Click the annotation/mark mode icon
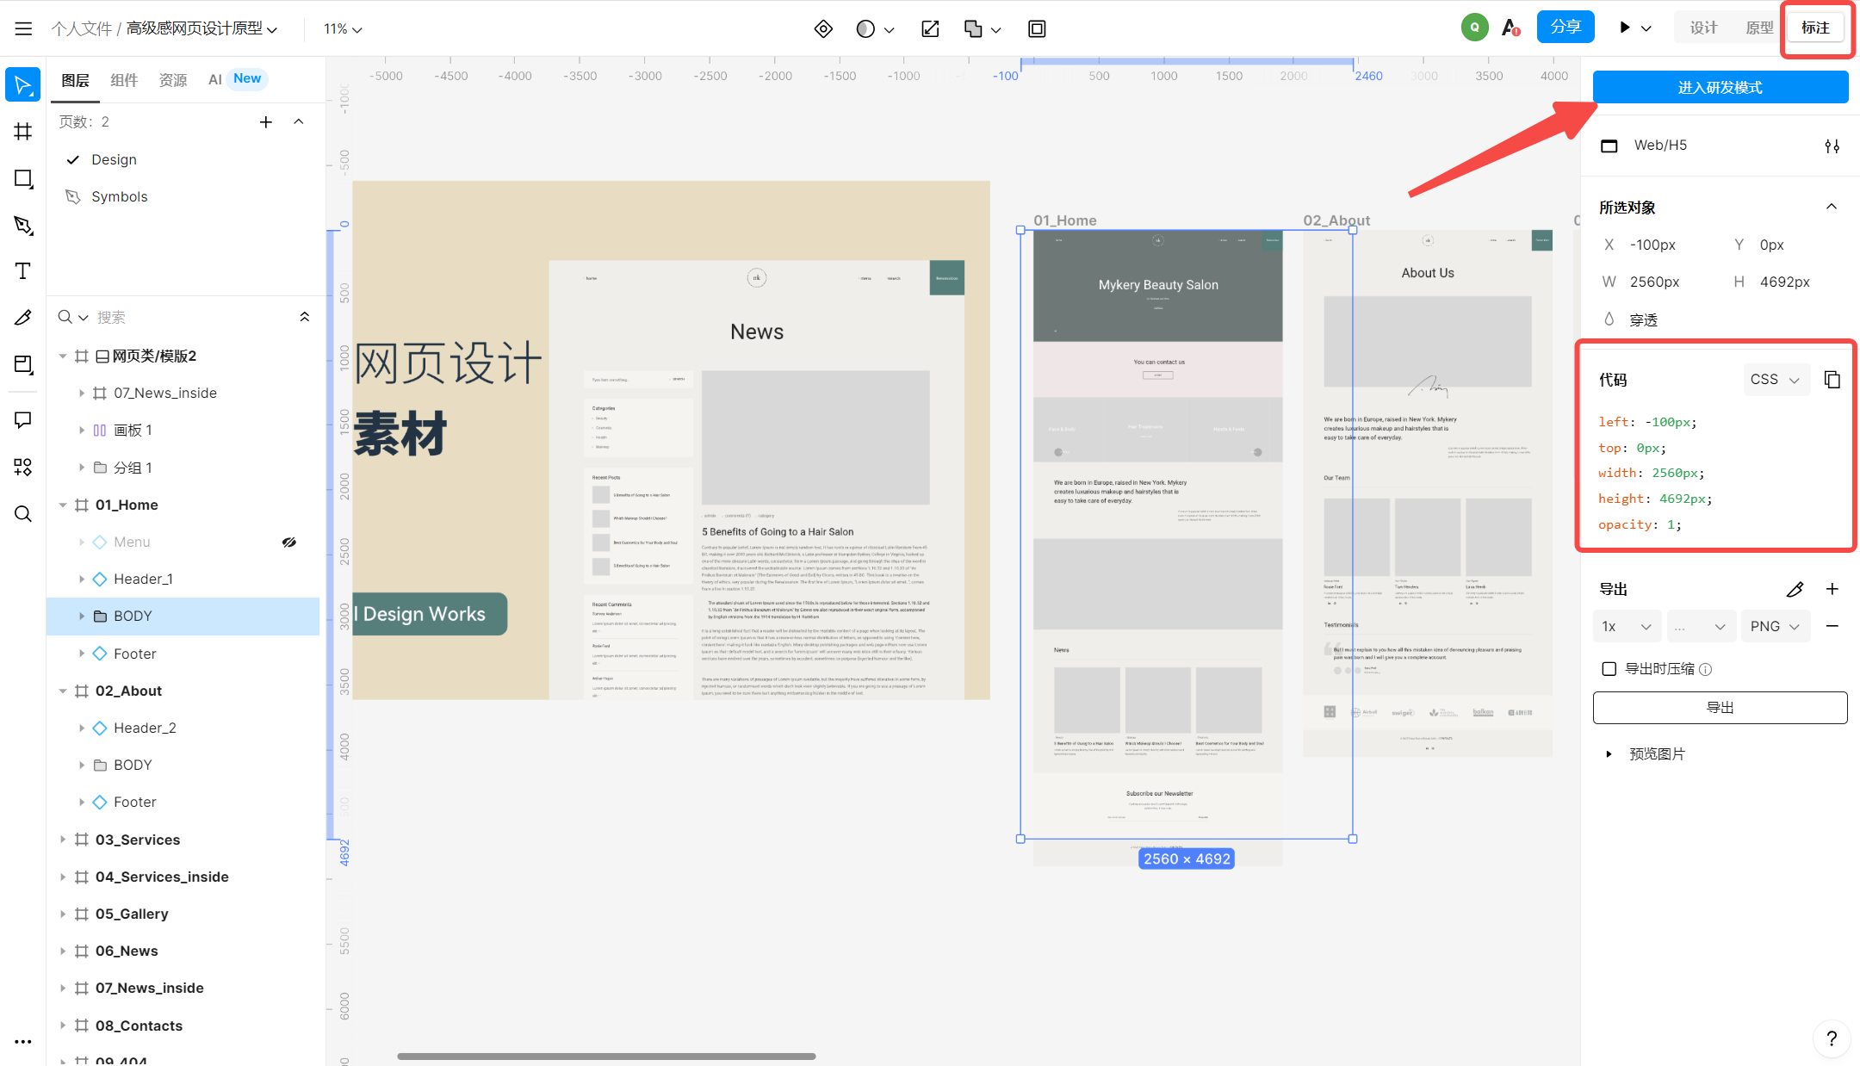1860x1066 pixels. (x=1817, y=28)
